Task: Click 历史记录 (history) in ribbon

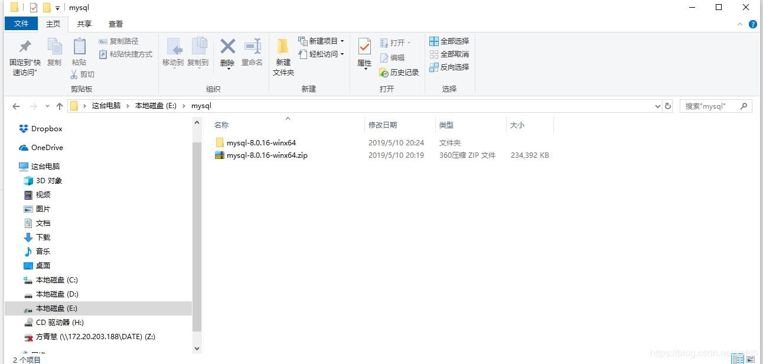Action: click(x=399, y=72)
